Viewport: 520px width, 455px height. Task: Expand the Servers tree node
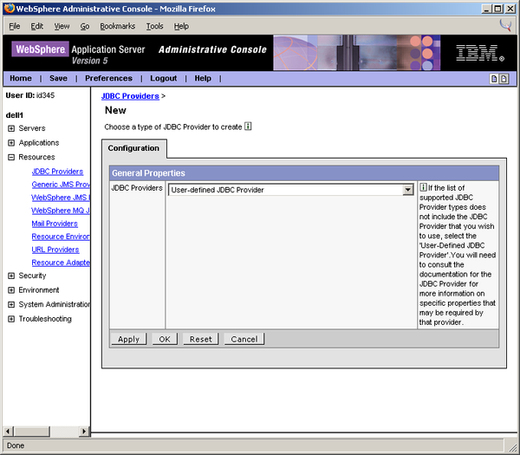point(11,128)
